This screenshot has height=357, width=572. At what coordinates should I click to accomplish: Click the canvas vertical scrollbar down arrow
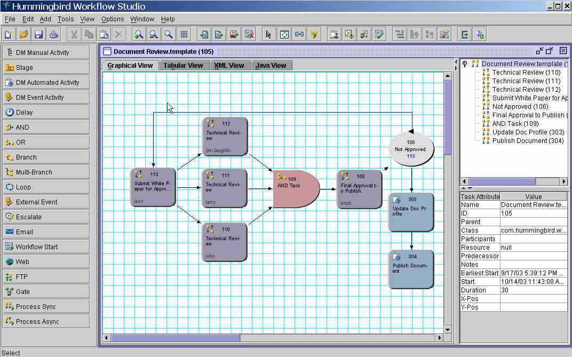pos(448,330)
